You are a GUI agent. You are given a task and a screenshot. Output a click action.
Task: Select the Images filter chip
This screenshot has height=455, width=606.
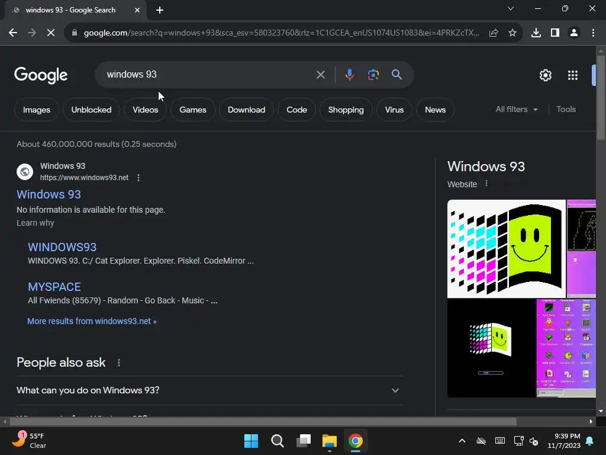click(x=36, y=110)
